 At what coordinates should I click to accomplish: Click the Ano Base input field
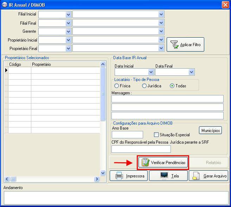tap(127, 134)
